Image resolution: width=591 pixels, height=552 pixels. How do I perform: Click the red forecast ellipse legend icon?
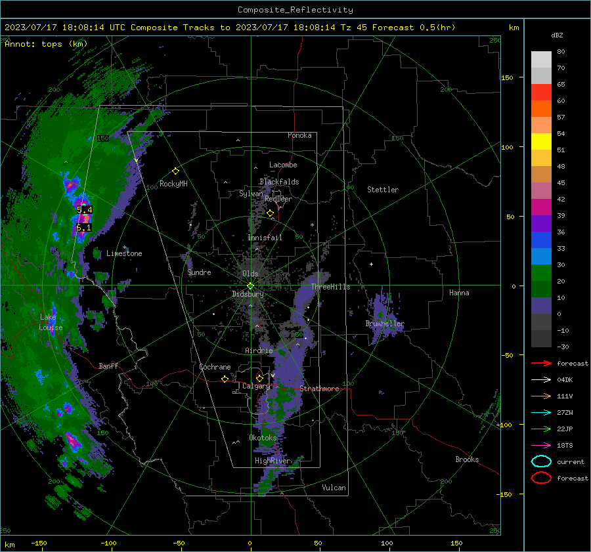pyautogui.click(x=541, y=478)
